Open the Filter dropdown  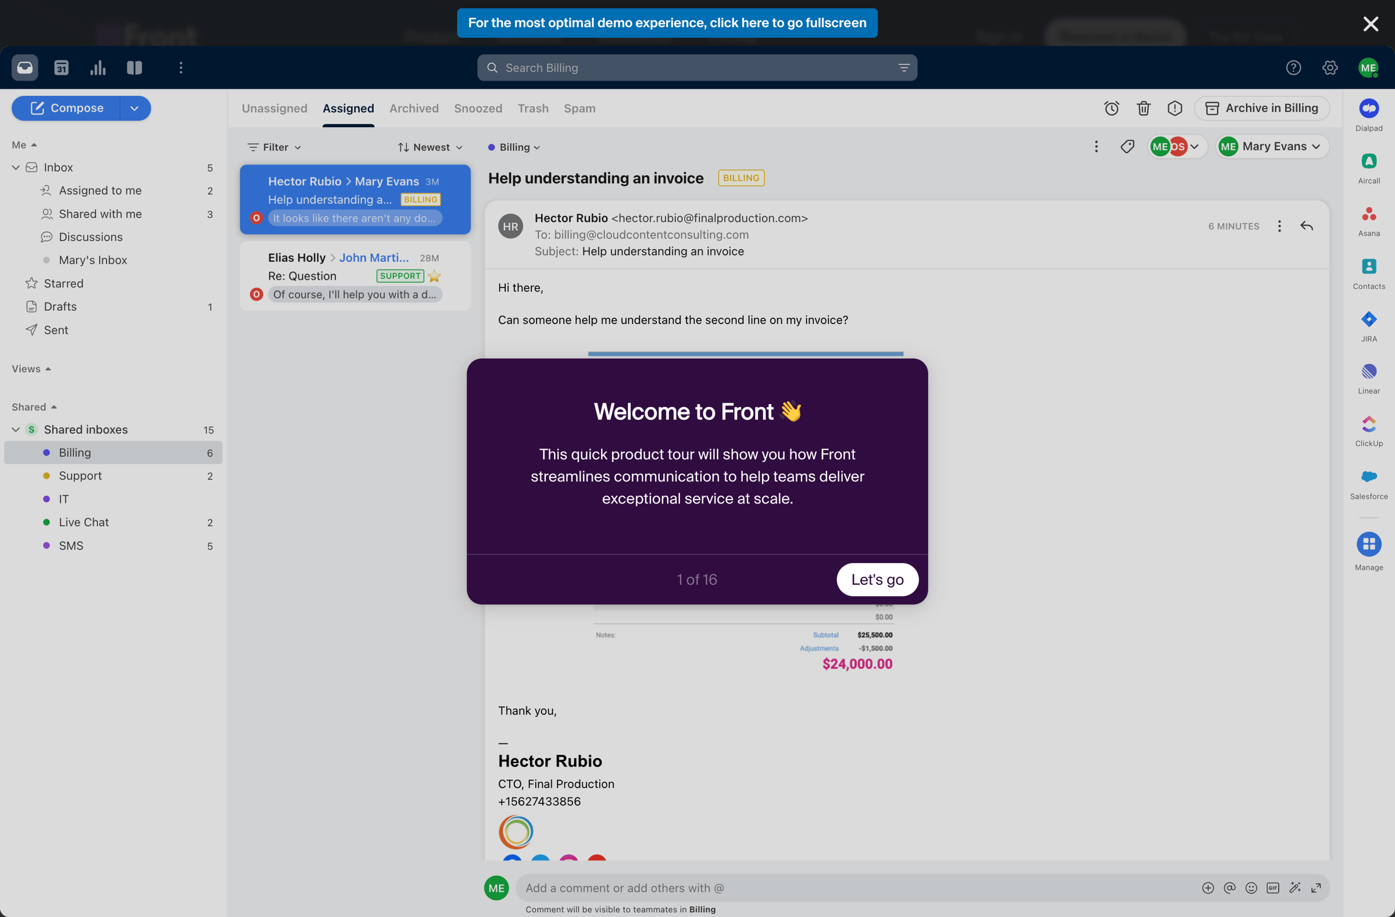point(274,147)
